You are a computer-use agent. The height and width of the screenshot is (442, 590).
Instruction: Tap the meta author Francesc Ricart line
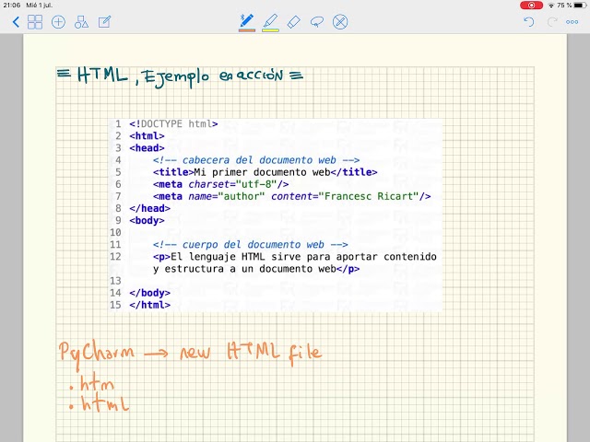pyautogui.click(x=291, y=196)
